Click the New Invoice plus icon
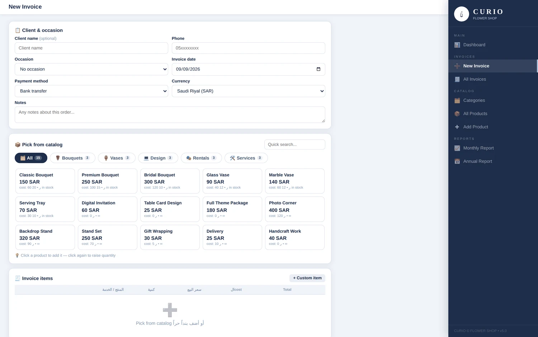 pyautogui.click(x=457, y=66)
